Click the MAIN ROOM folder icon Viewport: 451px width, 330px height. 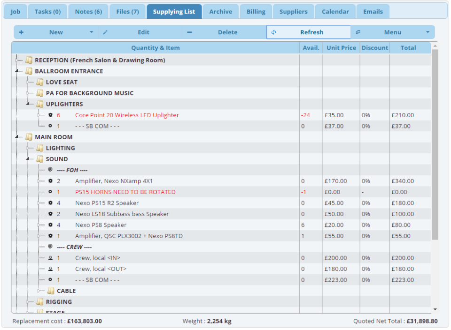click(29, 137)
